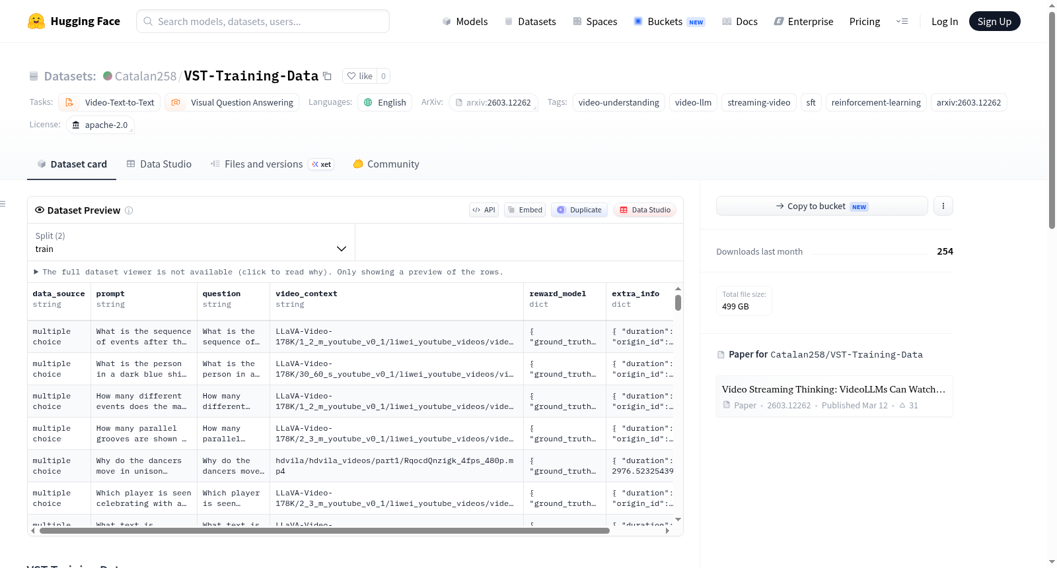Open the Split train dropdown
1057x568 pixels.
pyautogui.click(x=192, y=242)
